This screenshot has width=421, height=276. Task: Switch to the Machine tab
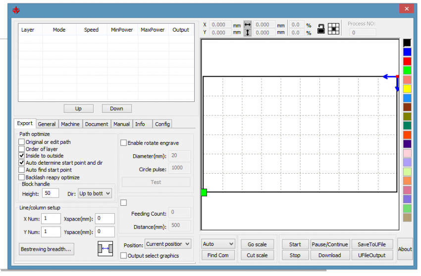point(70,124)
